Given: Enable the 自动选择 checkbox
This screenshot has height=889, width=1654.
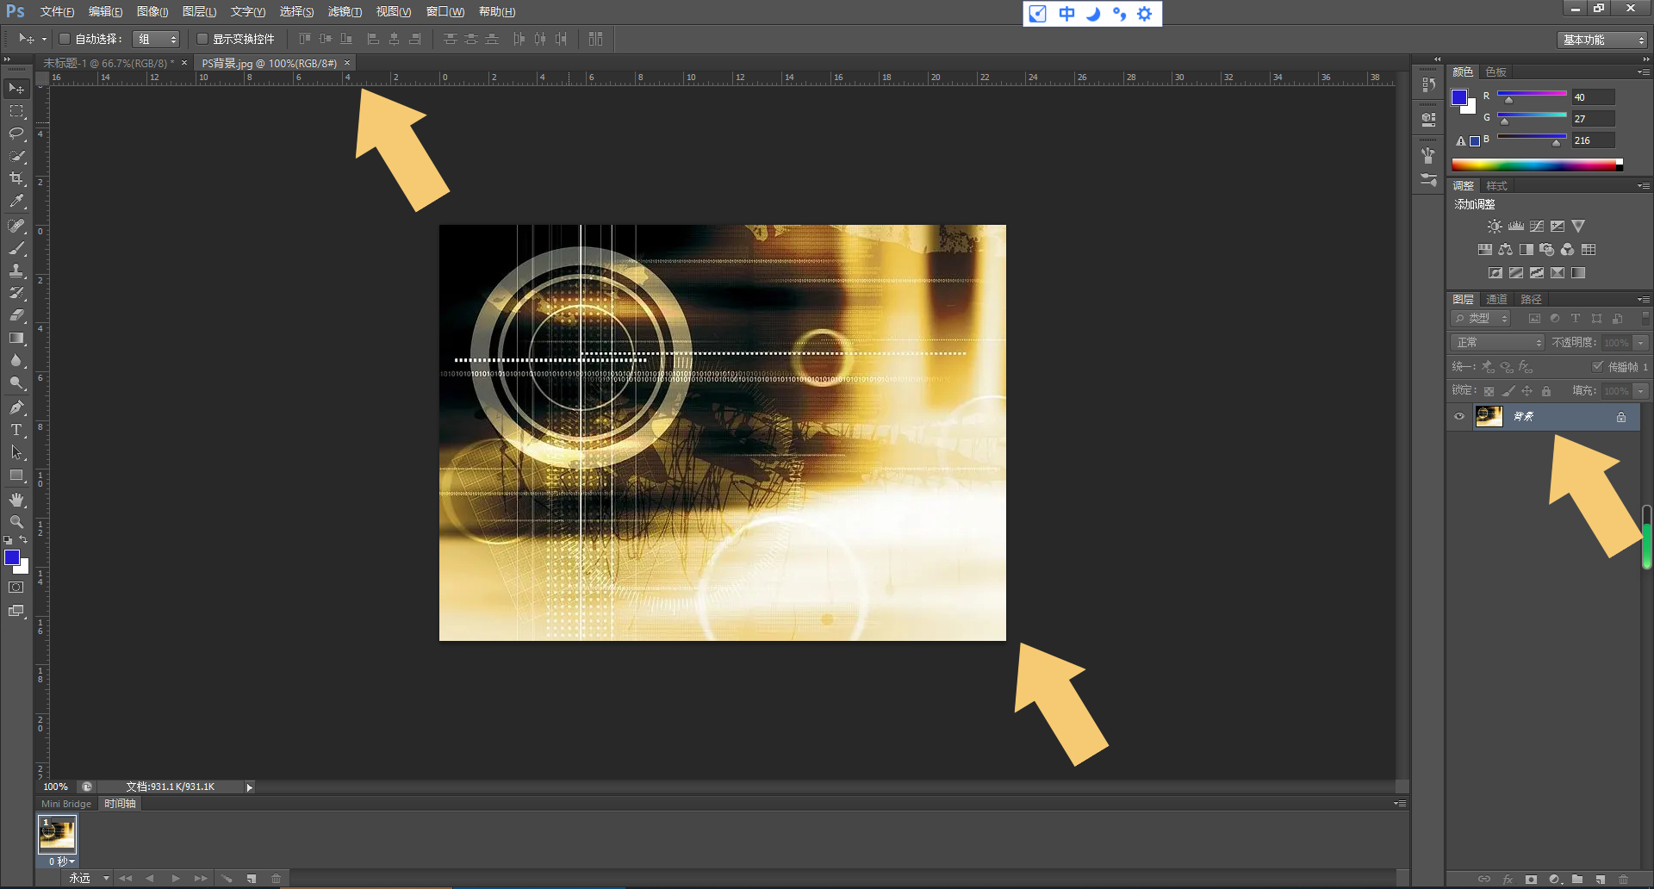Looking at the screenshot, I should (65, 39).
